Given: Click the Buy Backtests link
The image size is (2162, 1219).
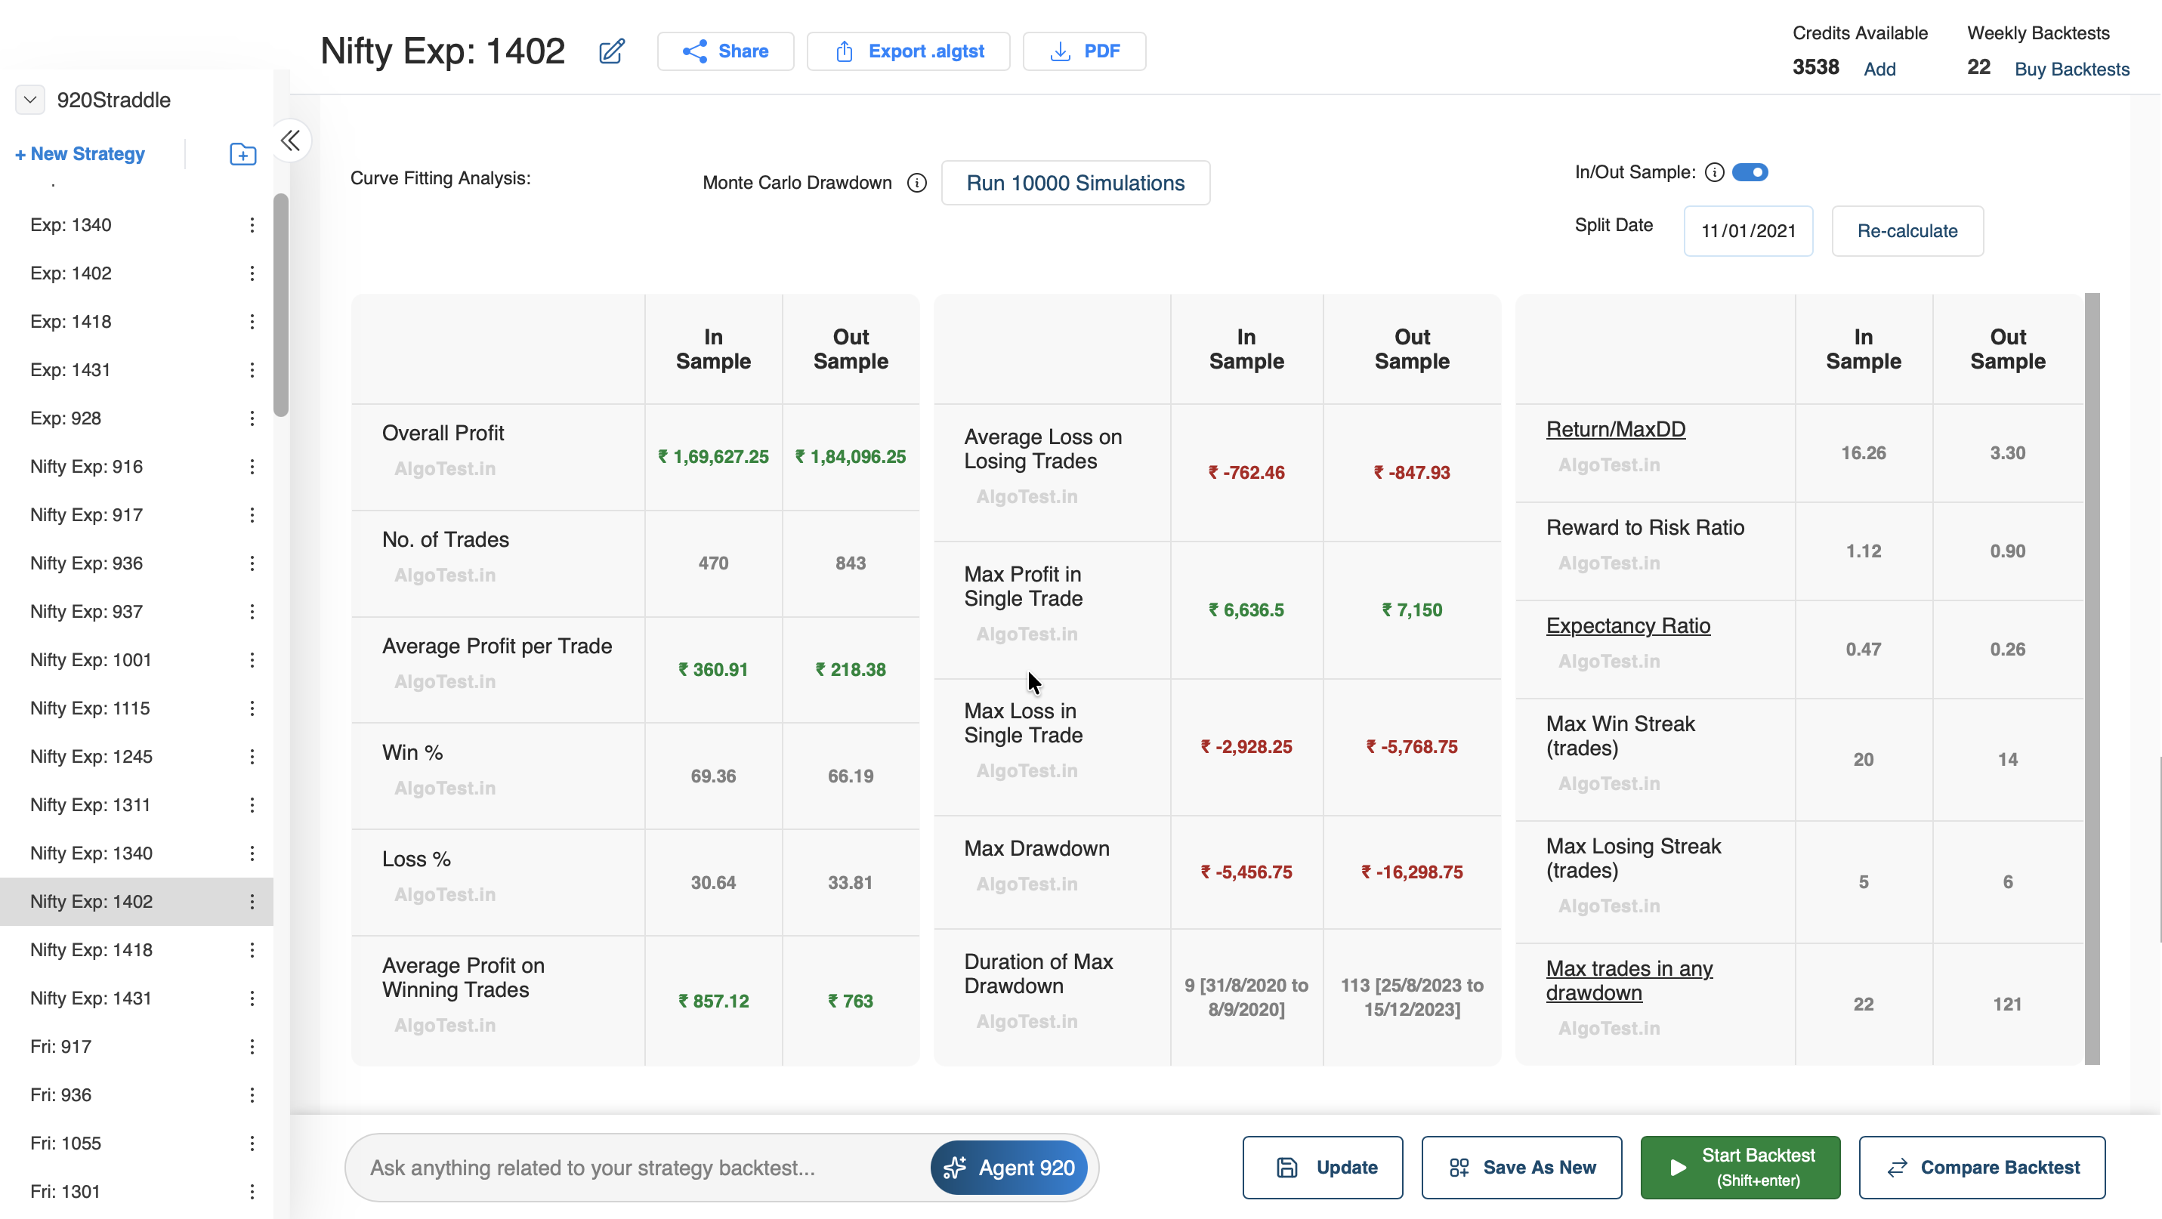Looking at the screenshot, I should (x=2071, y=69).
